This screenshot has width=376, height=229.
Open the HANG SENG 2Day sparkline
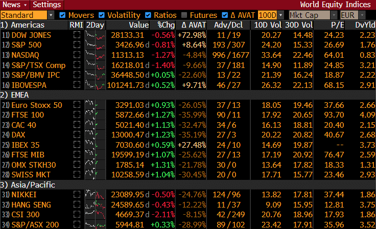click(95, 204)
